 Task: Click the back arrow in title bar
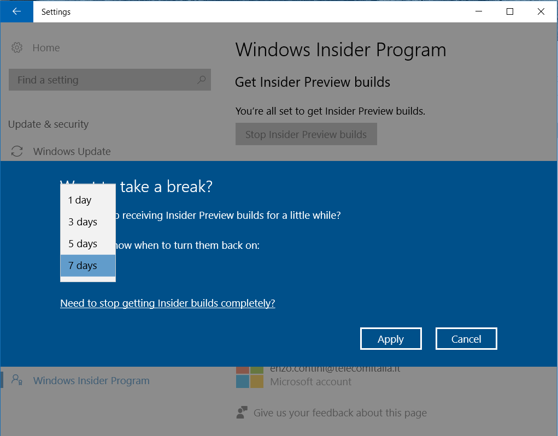(x=16, y=11)
